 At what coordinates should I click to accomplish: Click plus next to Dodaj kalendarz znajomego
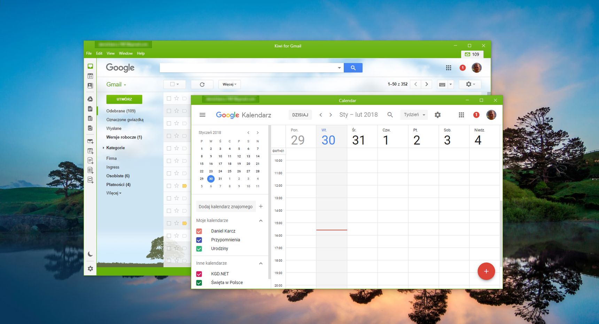click(261, 207)
